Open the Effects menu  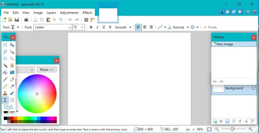pos(87,13)
